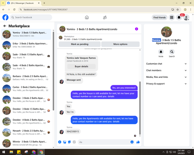The image size is (194, 155).
Task: Show hidden system tray icons
Action: 163,152
